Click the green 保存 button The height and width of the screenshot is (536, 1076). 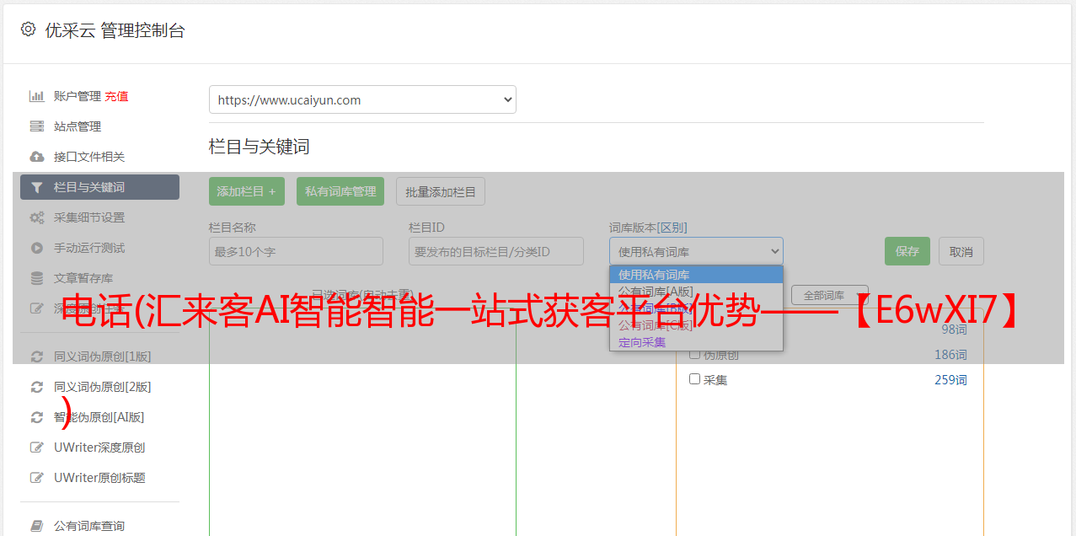(x=907, y=251)
